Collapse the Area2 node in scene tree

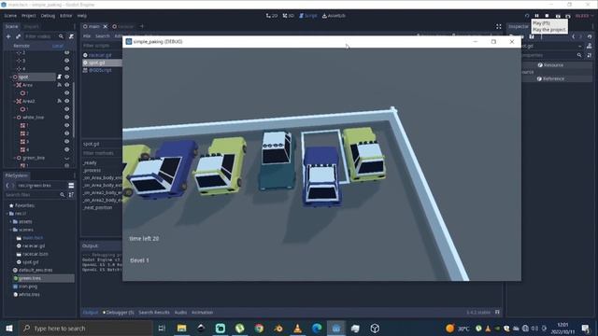tap(14, 101)
